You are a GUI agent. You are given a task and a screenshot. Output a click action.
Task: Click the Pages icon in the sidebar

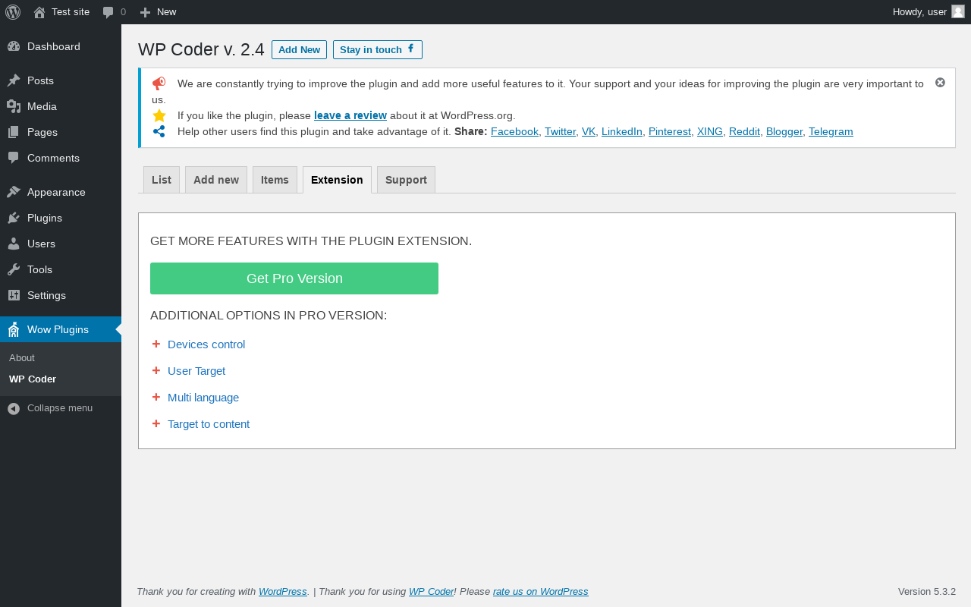pos(14,132)
